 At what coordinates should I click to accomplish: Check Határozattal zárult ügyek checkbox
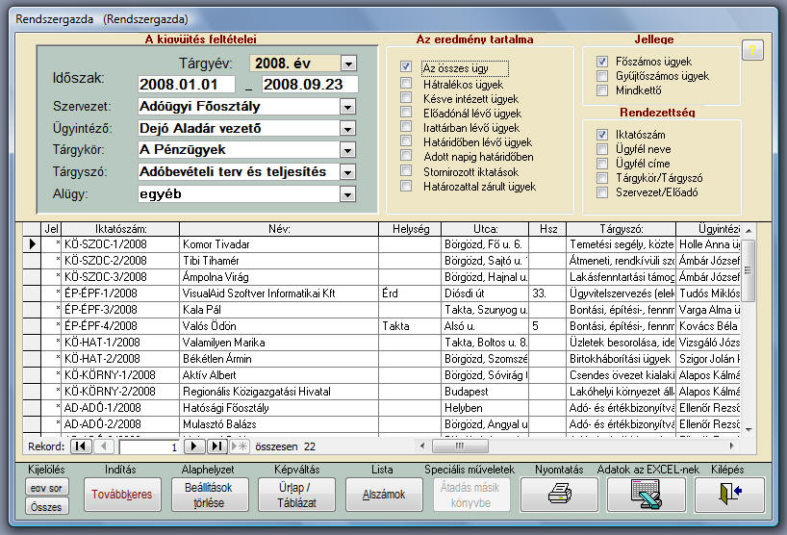tap(406, 186)
